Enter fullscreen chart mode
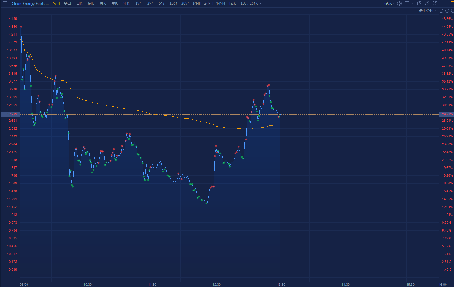454x287 pixels. click(x=435, y=3)
